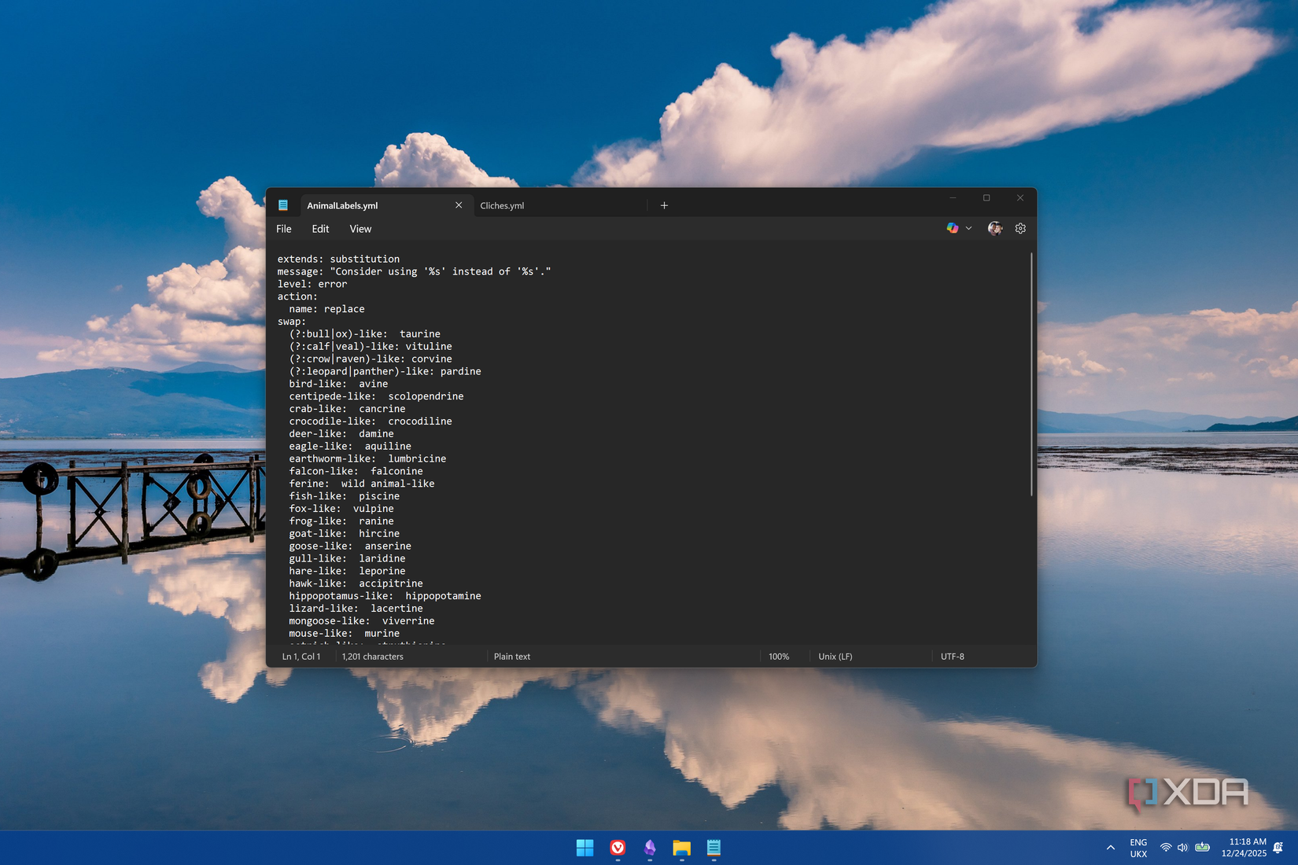Open the Windows Start menu

585,848
